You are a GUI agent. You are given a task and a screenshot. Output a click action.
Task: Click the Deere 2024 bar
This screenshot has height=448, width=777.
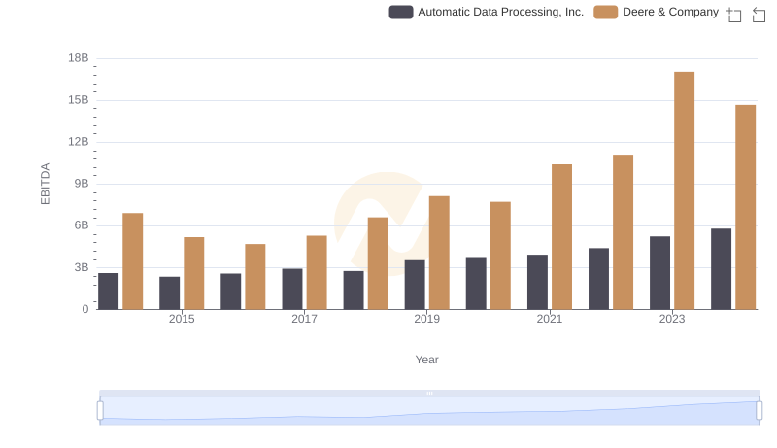(x=745, y=207)
